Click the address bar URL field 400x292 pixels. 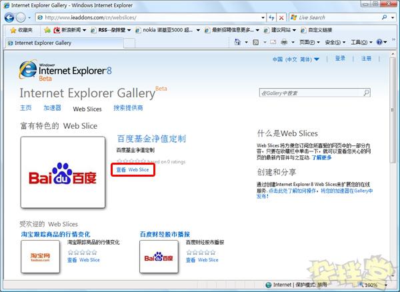(149, 17)
